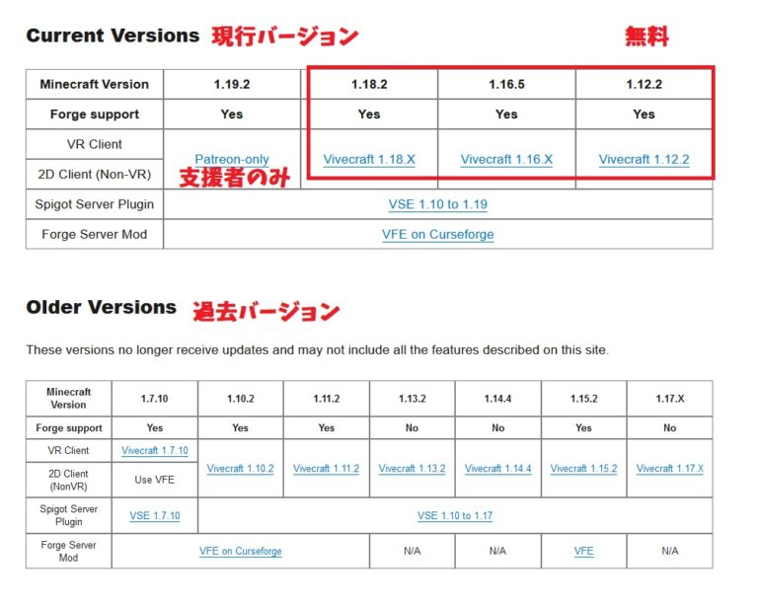Click VFE on Curseforge in Current Versions table

pos(437,235)
